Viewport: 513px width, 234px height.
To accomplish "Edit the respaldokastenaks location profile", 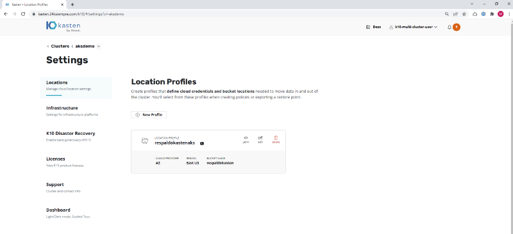I will point(260,139).
